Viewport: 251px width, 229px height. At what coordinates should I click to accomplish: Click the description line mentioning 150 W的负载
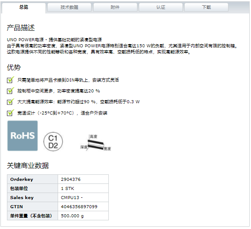122,46
